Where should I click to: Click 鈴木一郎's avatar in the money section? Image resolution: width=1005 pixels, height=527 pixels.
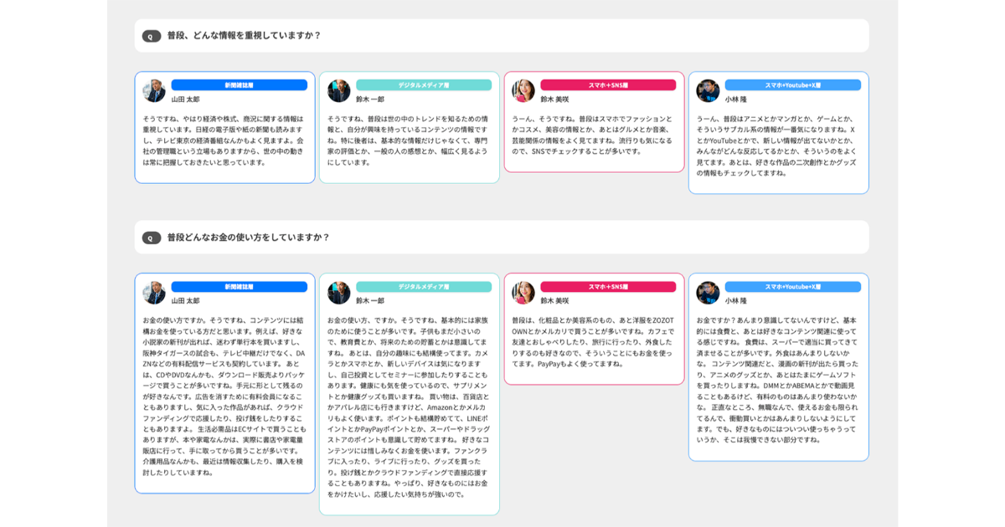(x=340, y=293)
